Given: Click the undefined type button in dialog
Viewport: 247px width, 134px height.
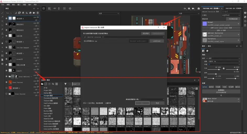Looking at the screenshot, I should click(x=157, y=41).
